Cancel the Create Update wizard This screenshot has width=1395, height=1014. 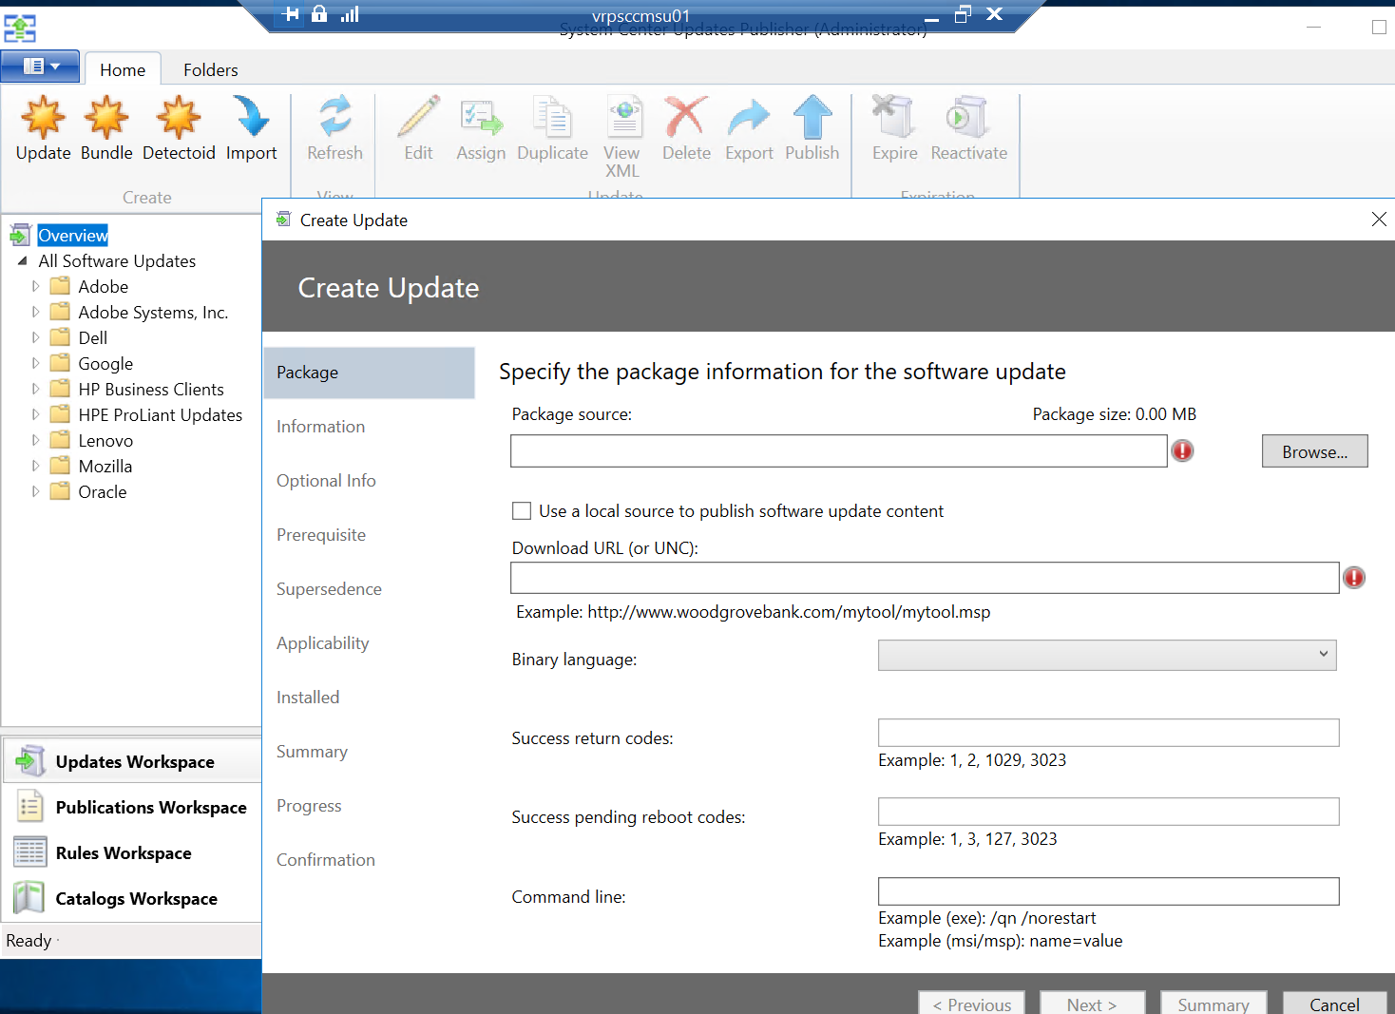1334,1004
